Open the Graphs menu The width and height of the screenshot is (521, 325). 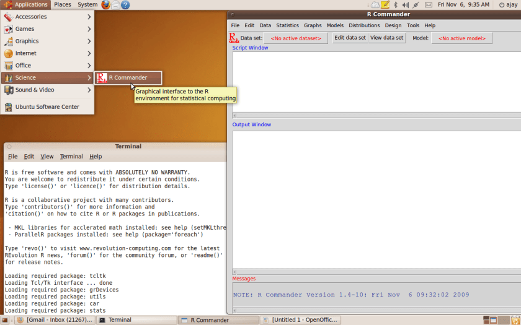coord(313,25)
